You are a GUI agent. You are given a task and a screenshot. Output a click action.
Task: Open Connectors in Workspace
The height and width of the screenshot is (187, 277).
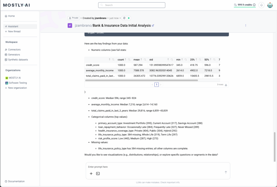[20, 49]
